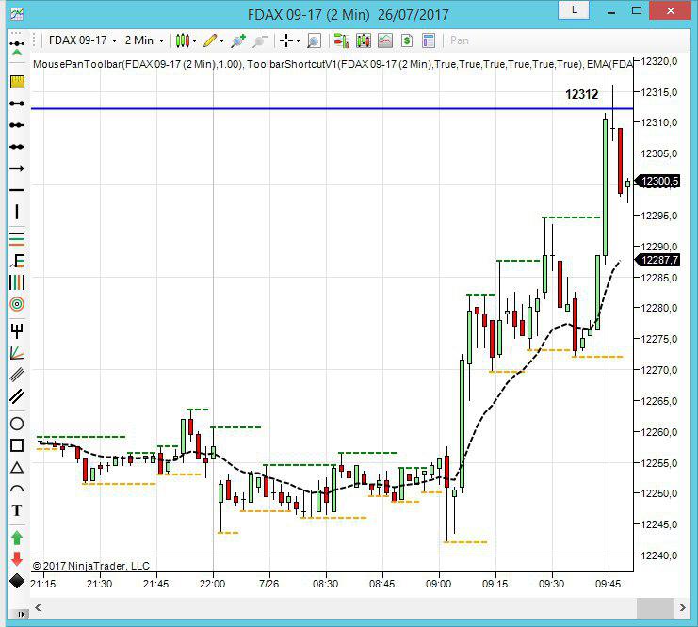This screenshot has height=627, width=698.
Task: Maximize the FDAX chart window
Action: (x=637, y=10)
